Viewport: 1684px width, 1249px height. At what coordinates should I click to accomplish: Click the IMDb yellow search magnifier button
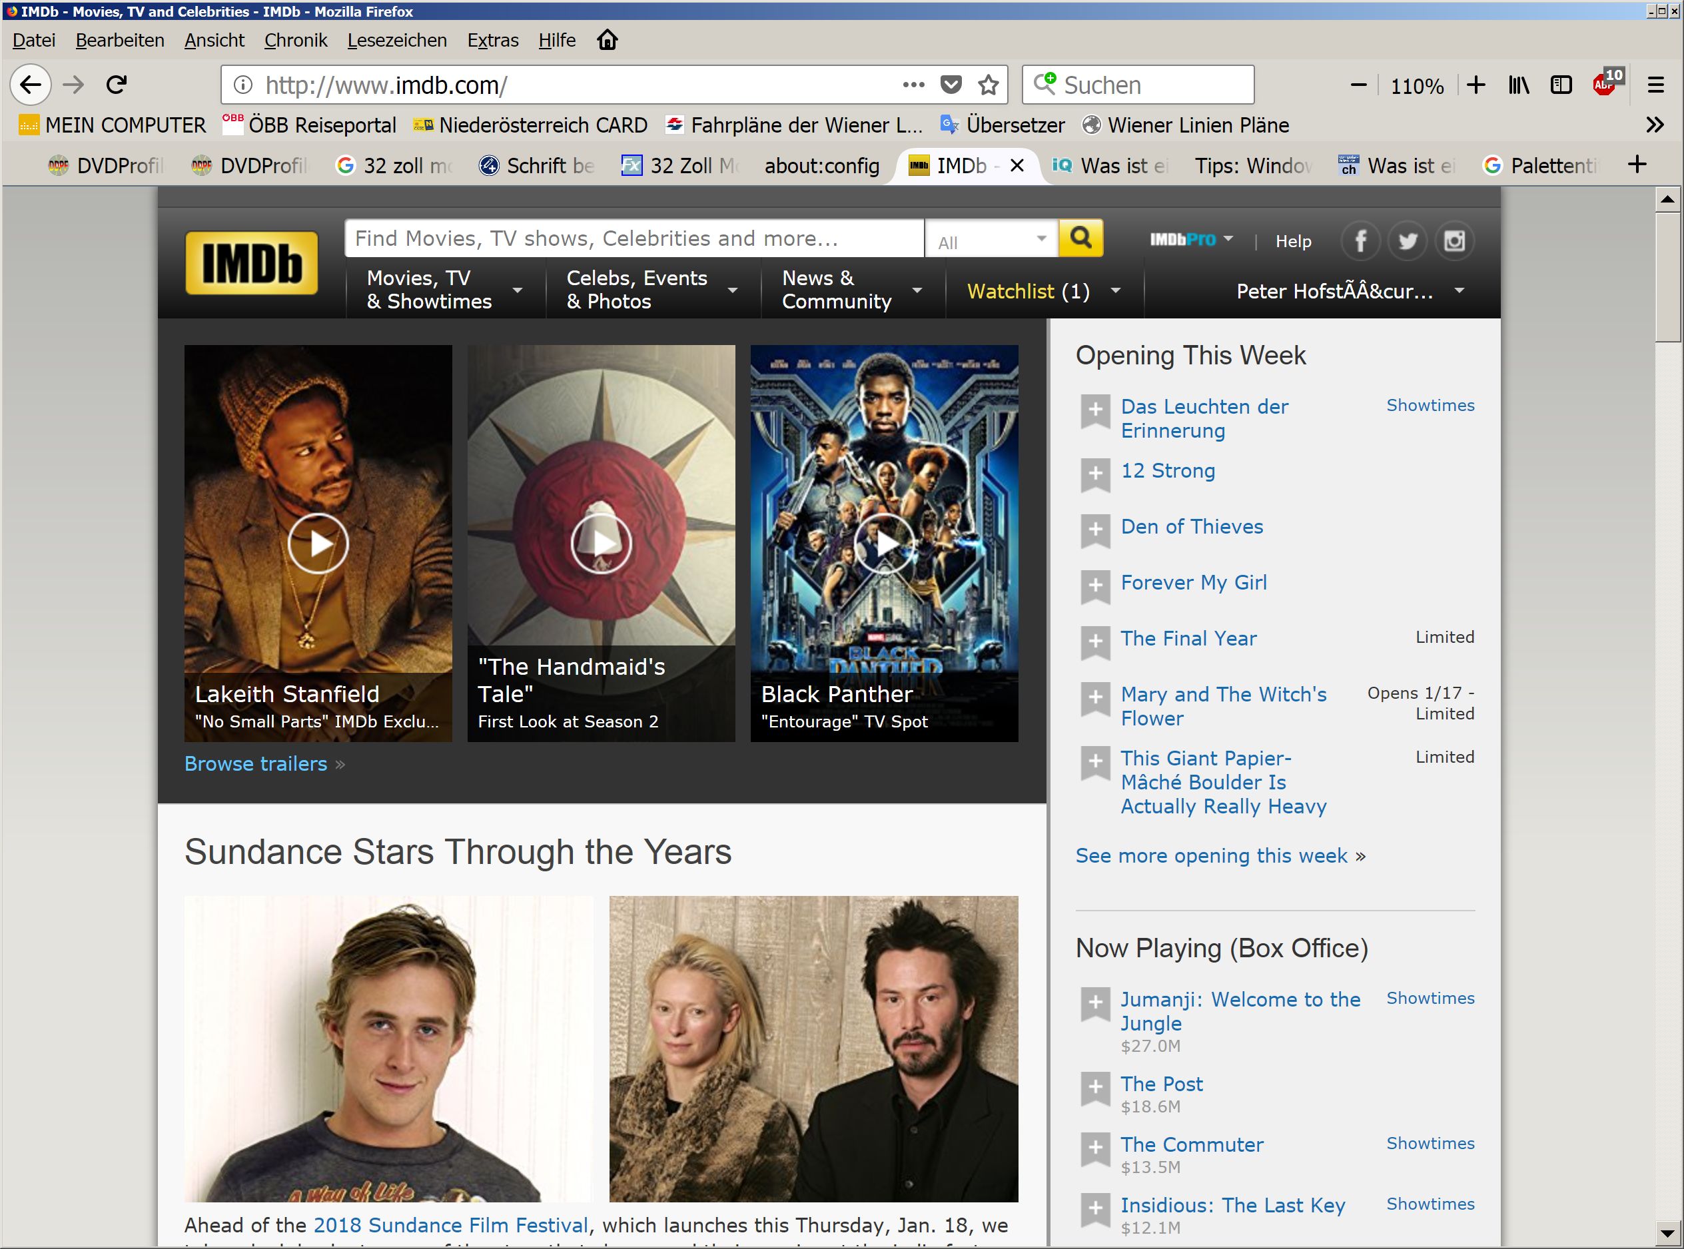click(x=1080, y=239)
